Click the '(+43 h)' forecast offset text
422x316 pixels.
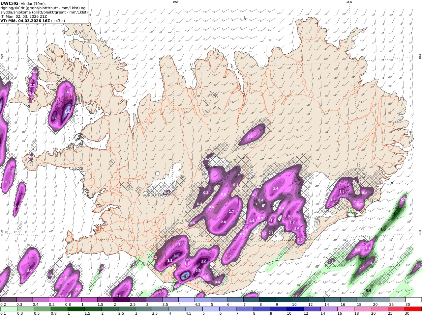tap(58, 20)
